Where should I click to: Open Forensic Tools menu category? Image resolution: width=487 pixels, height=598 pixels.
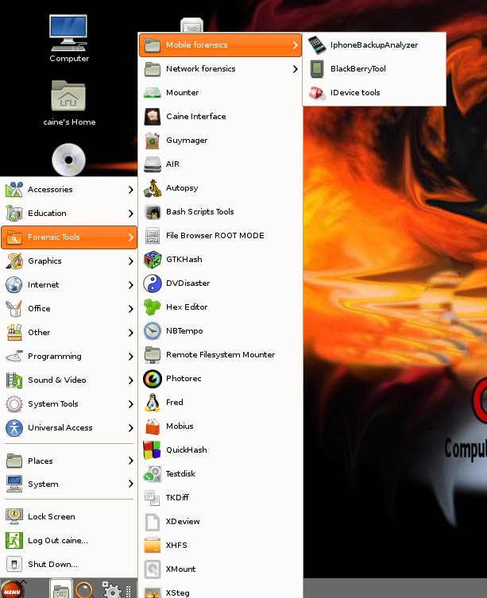(x=69, y=237)
